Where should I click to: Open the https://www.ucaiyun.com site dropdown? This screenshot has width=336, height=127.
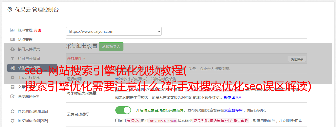114,31
